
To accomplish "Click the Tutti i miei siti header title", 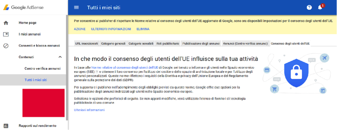I will coord(104,7).
